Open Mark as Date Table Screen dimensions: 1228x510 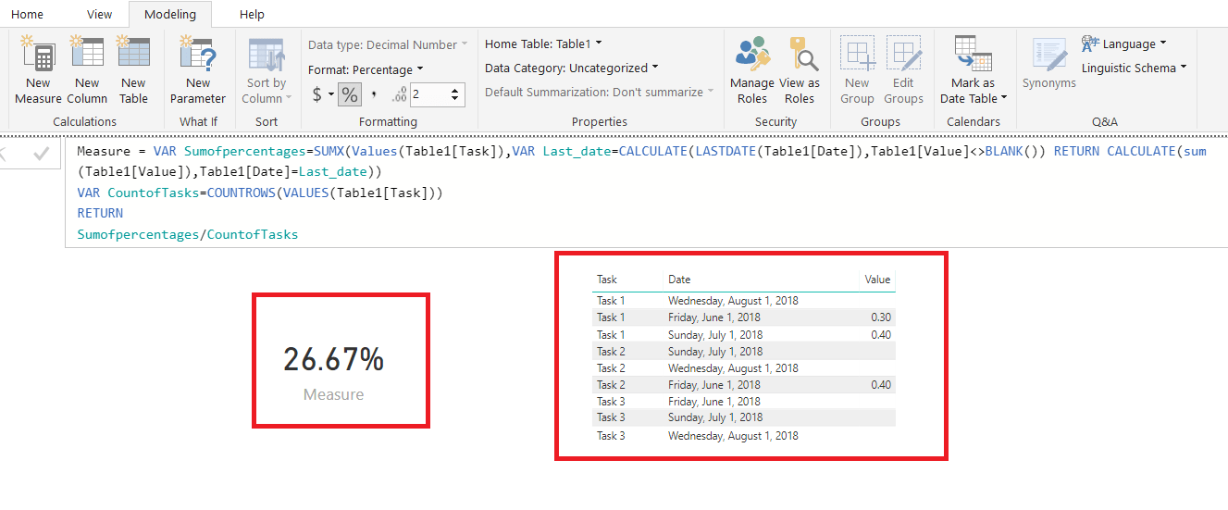tap(974, 70)
